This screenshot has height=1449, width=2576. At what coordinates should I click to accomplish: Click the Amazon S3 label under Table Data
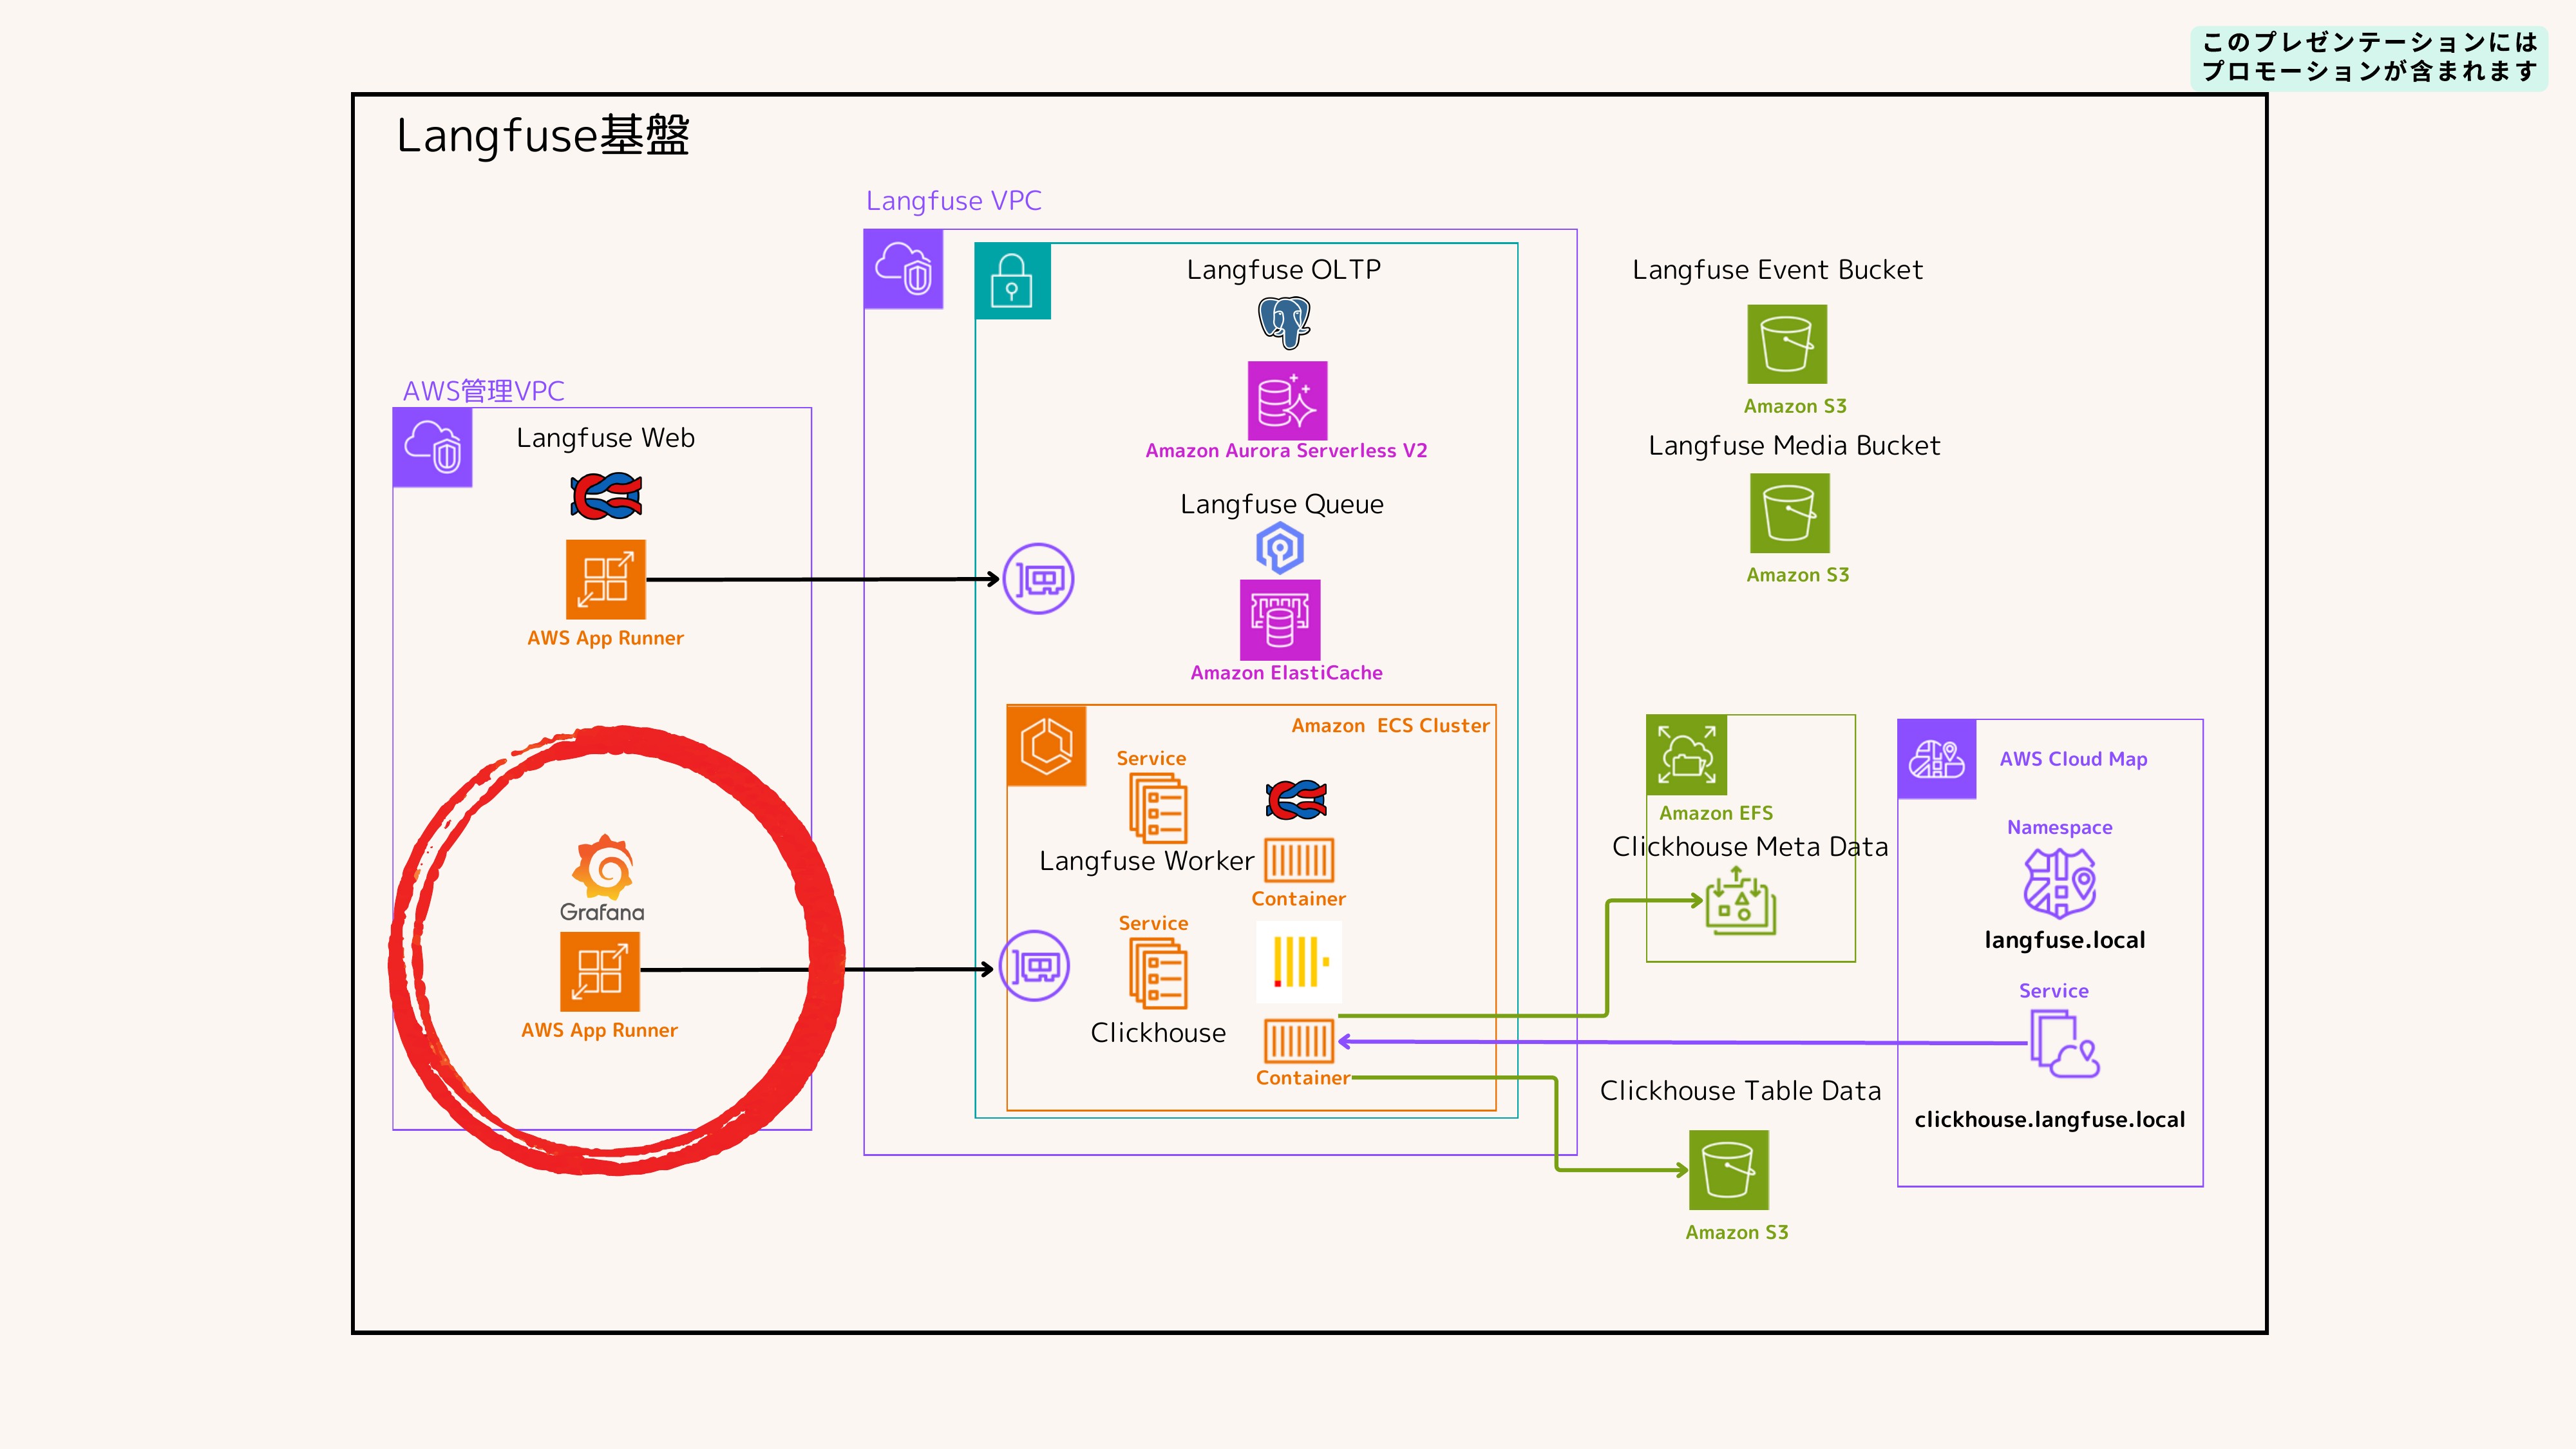[1737, 1233]
